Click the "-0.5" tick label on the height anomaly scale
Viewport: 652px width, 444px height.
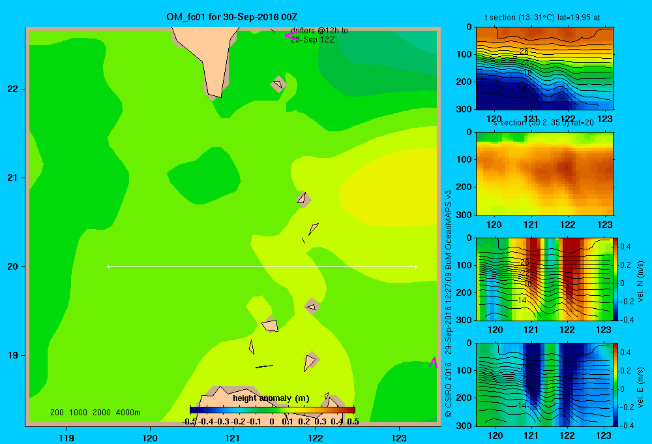point(190,422)
